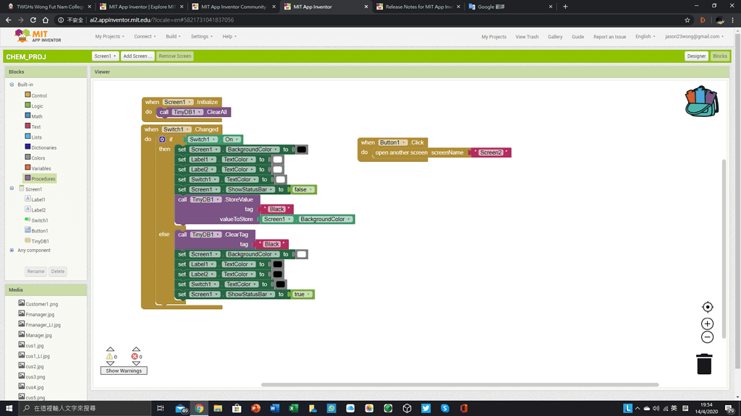This screenshot has width=741, height=416.
Task: Click the red error indicator showing zero
Action: [135, 355]
